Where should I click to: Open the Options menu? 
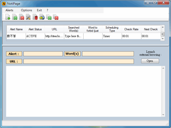(x=27, y=10)
